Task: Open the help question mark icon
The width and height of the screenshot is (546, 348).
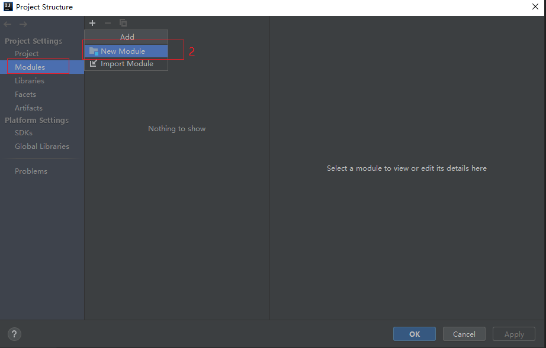Action: pyautogui.click(x=15, y=334)
